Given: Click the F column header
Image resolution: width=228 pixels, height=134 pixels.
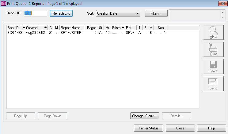Looking at the screenshot, I should (x=145, y=28).
